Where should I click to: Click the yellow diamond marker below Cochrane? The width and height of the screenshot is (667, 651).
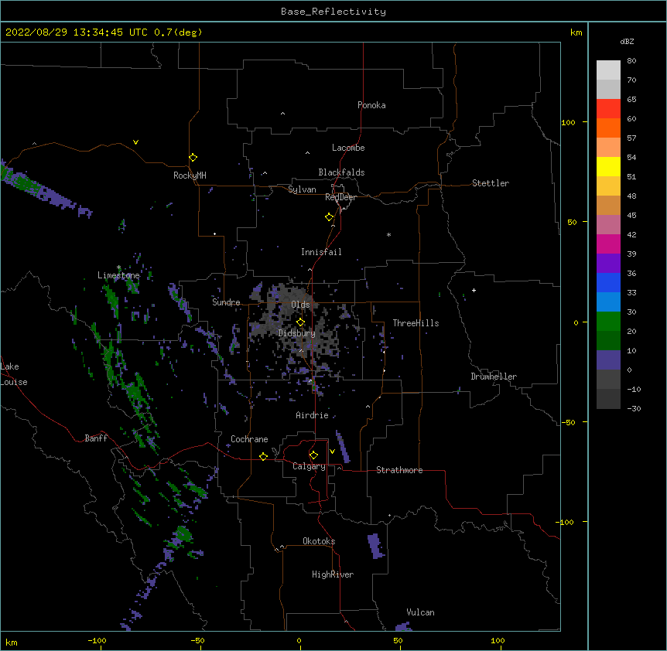point(263,456)
